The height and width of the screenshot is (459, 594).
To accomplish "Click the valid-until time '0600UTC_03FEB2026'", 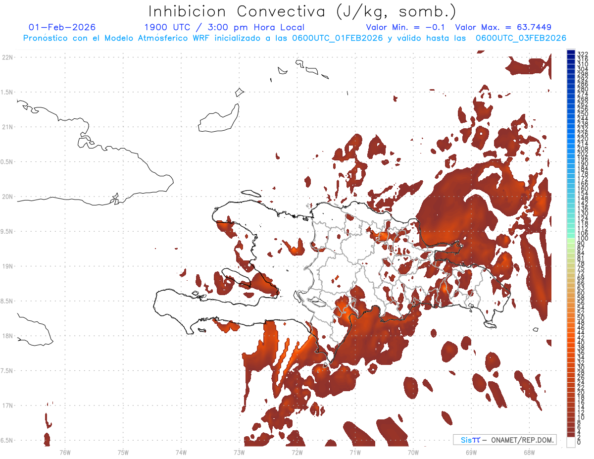I will tap(521, 38).
